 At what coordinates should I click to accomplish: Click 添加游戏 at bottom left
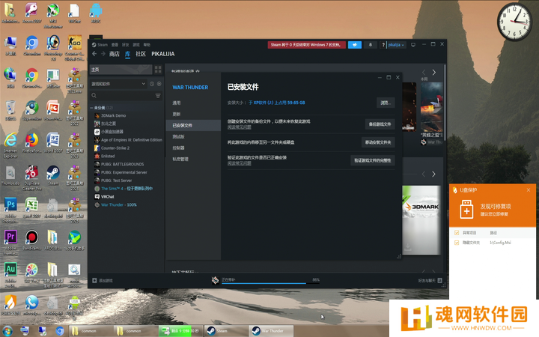point(103,281)
